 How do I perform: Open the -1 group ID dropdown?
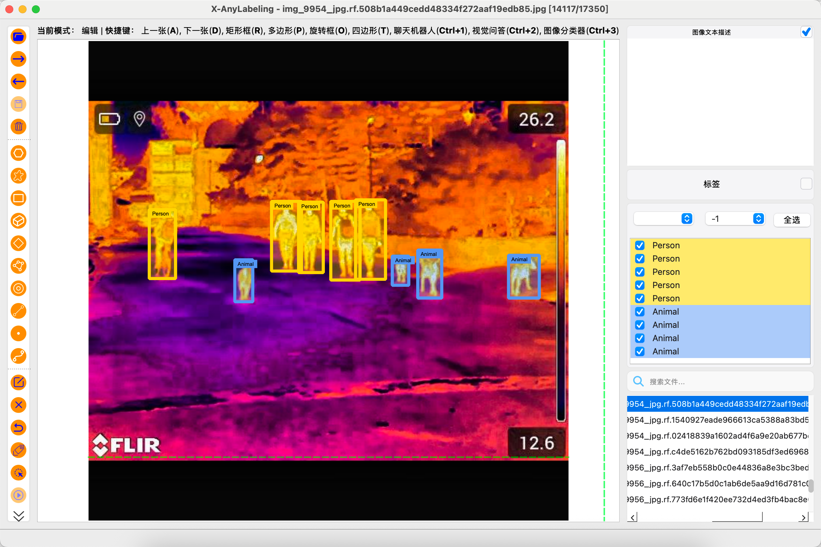[735, 219]
